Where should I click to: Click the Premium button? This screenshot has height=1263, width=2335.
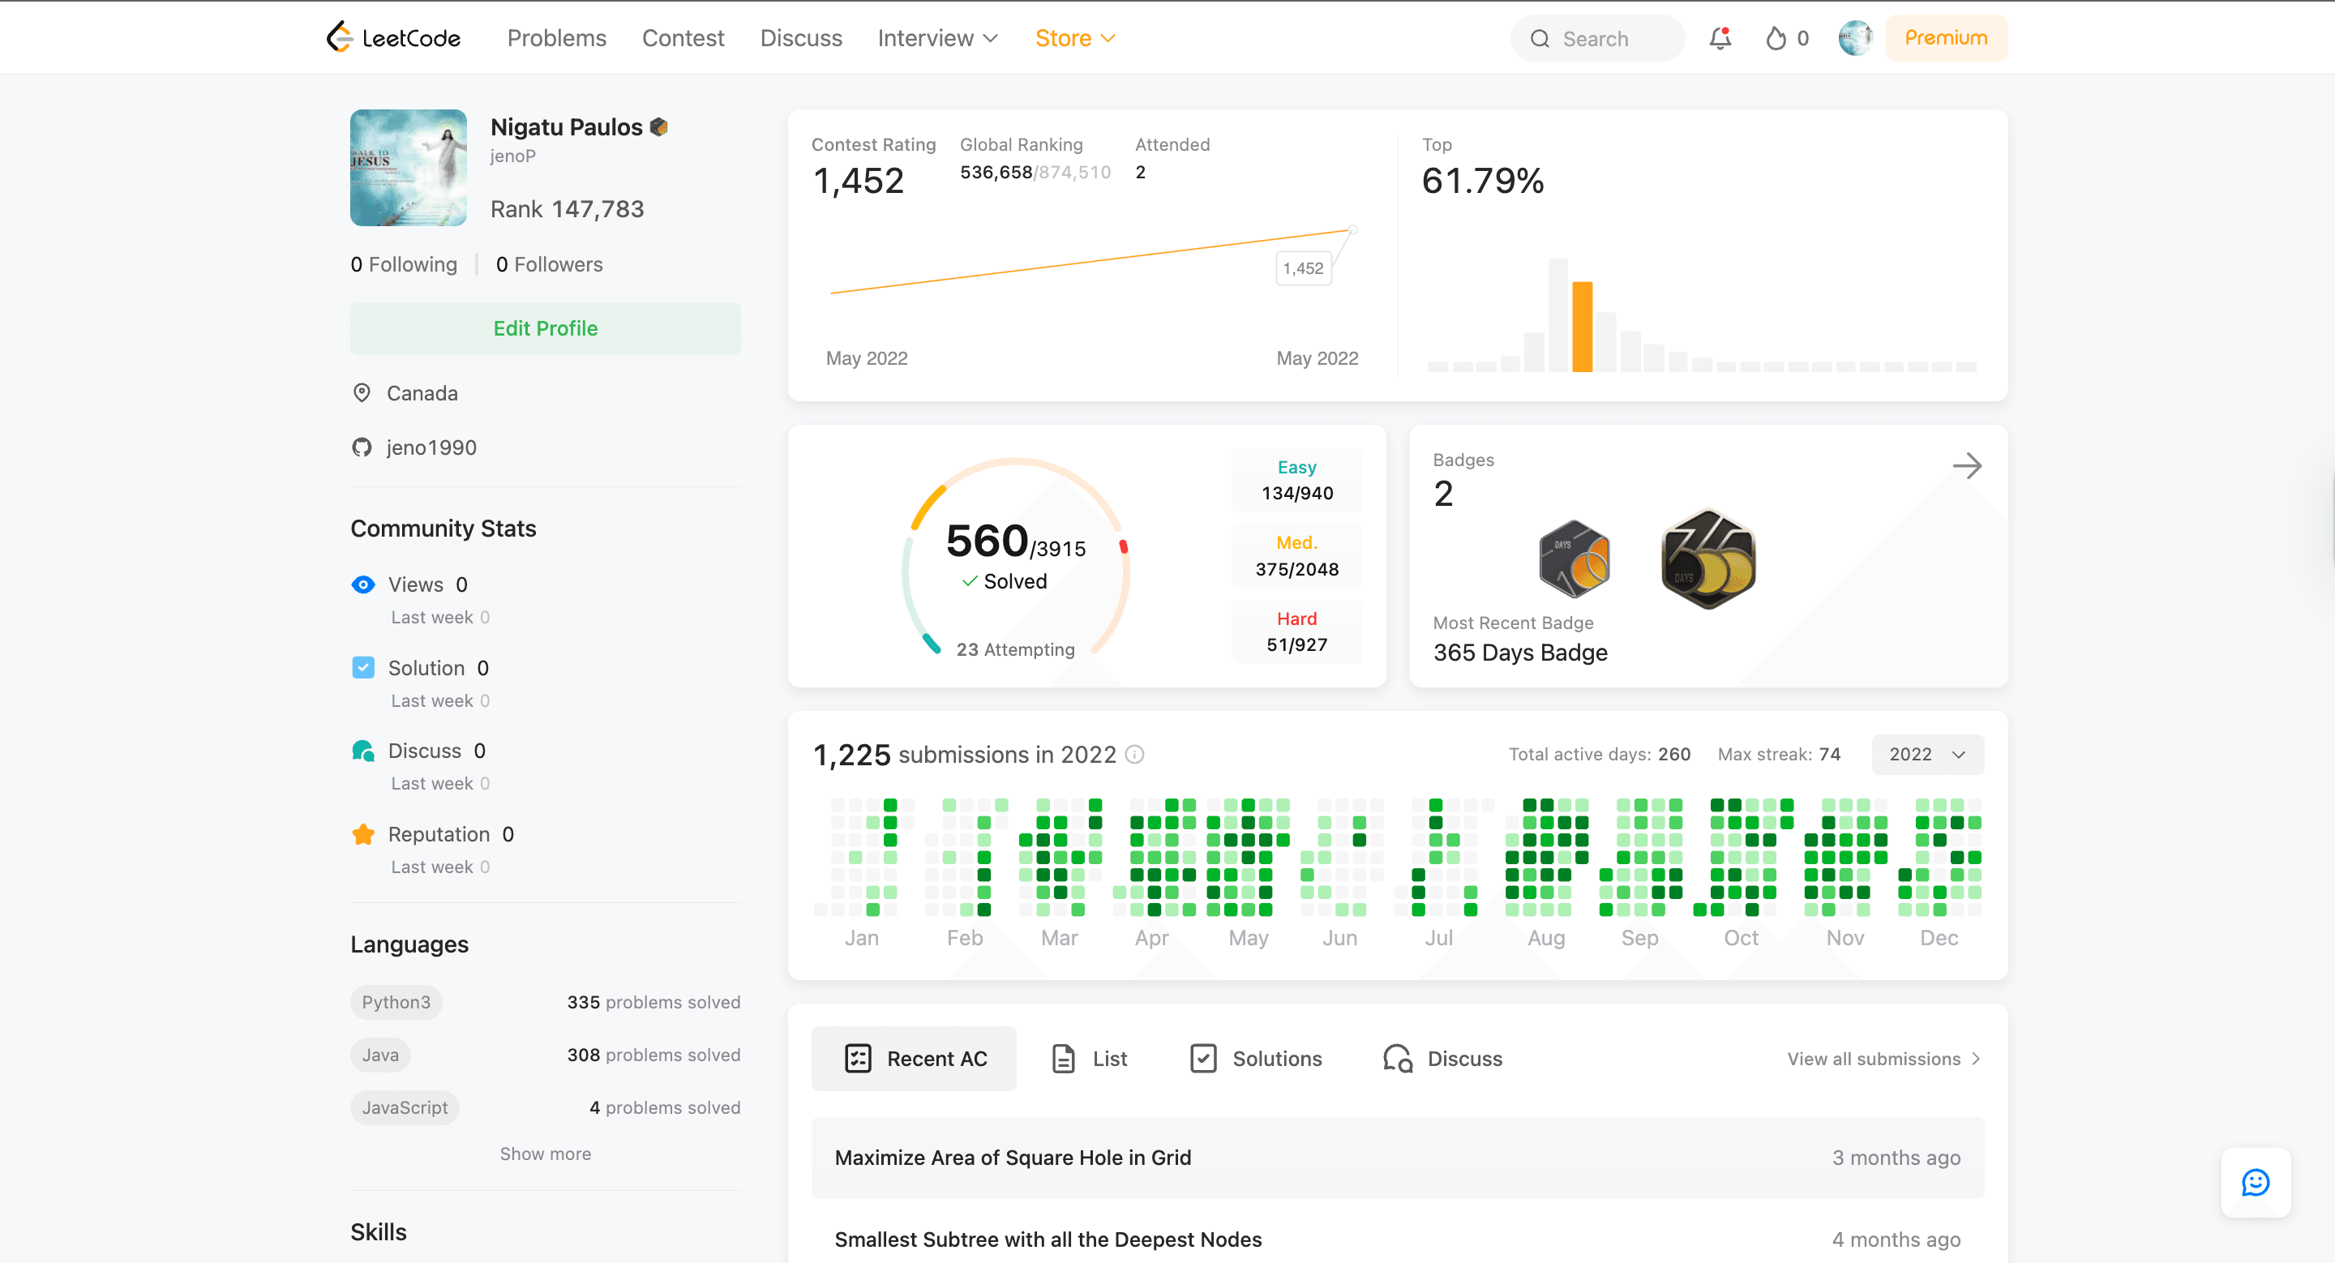pos(1946,38)
